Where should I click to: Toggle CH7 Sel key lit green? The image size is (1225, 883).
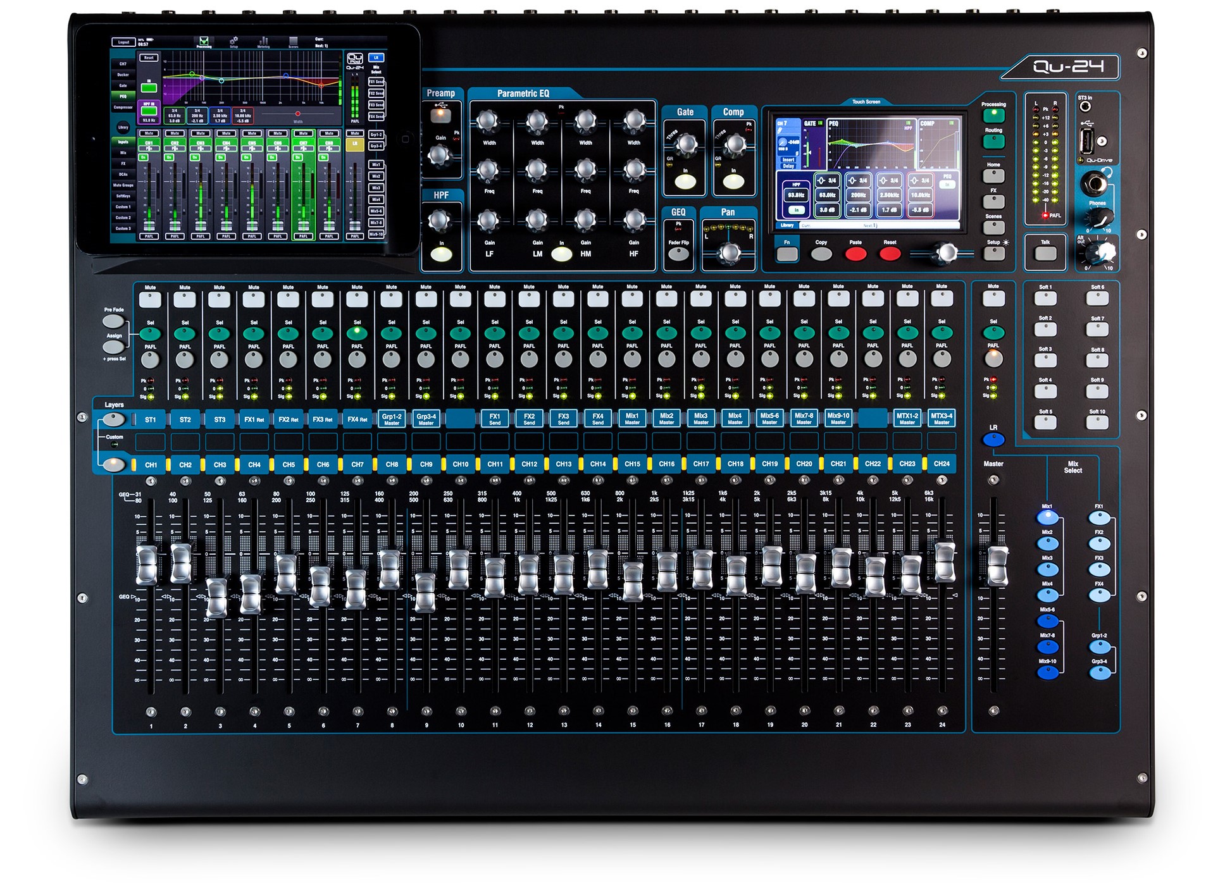tap(357, 332)
